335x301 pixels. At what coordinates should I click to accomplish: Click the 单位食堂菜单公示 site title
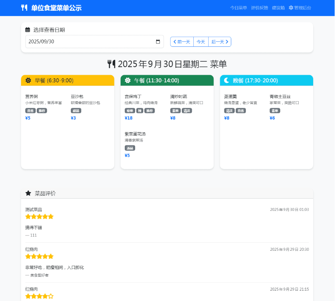click(x=56, y=8)
